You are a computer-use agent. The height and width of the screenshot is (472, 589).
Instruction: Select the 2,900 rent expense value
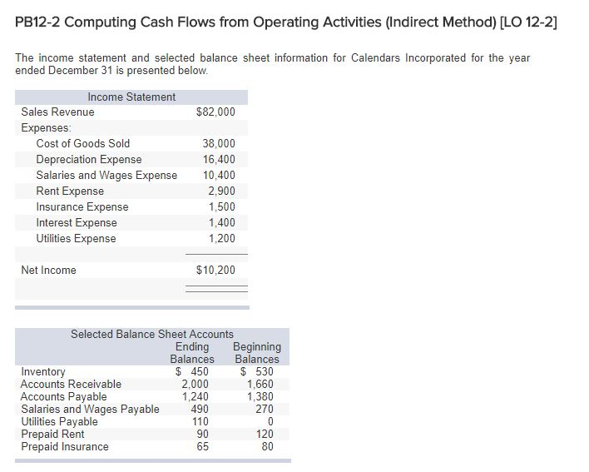222,191
